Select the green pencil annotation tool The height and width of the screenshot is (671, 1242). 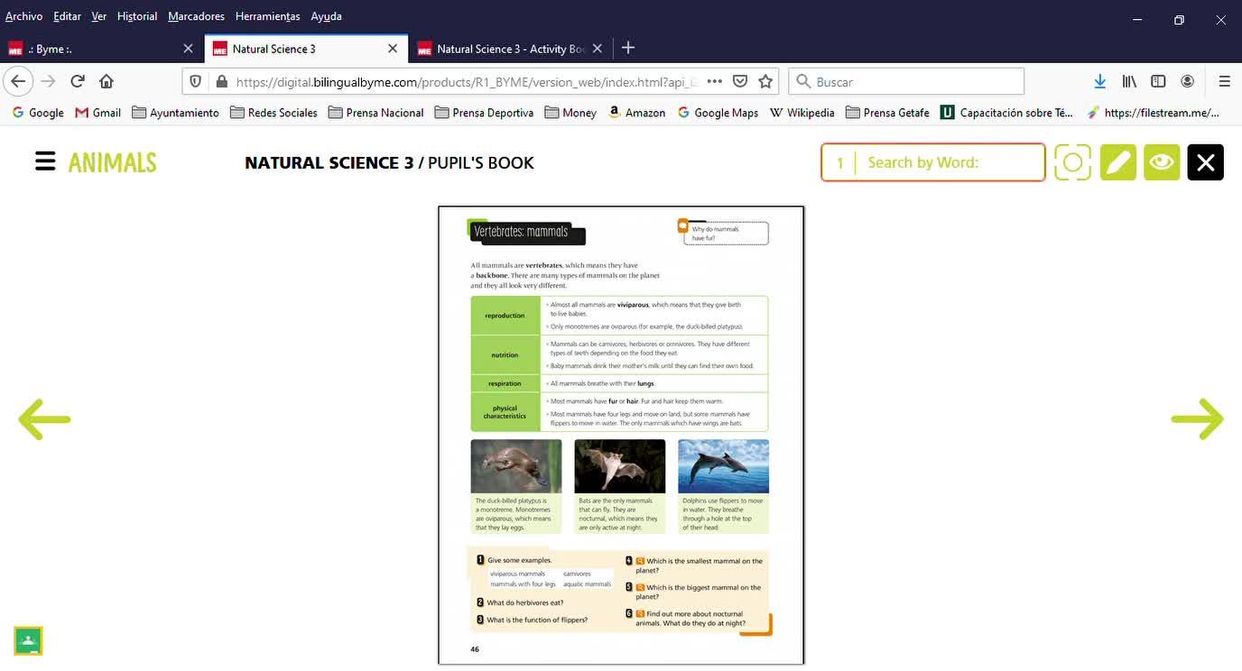(1118, 162)
